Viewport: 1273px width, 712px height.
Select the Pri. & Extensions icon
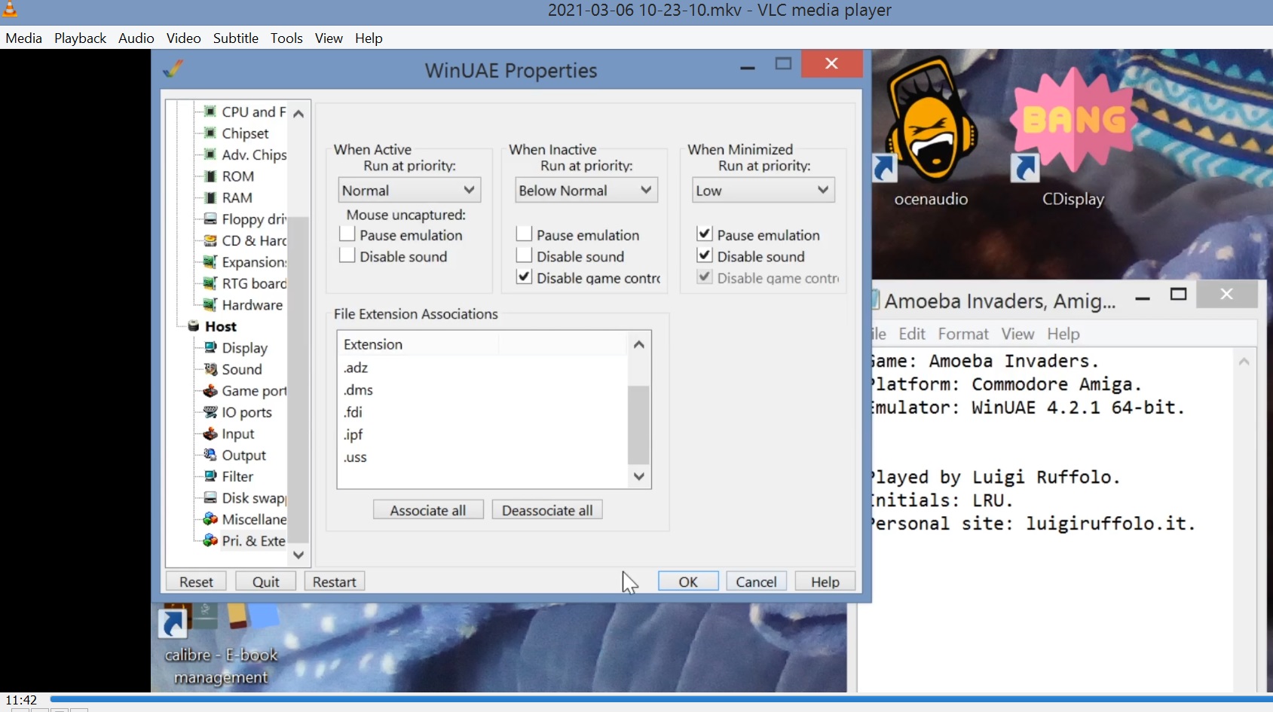click(211, 540)
